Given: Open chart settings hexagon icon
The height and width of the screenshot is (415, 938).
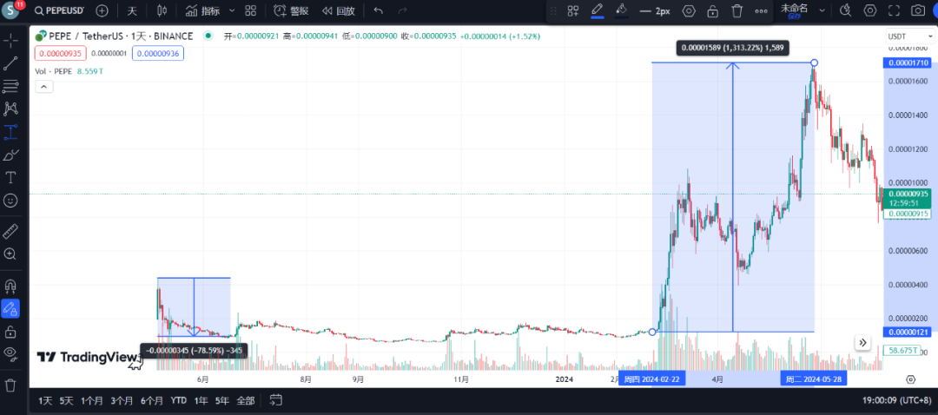Looking at the screenshot, I should [x=869, y=10].
